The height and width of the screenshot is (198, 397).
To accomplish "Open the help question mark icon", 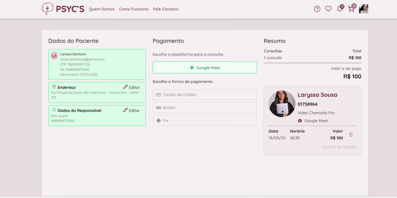I will [x=317, y=9].
